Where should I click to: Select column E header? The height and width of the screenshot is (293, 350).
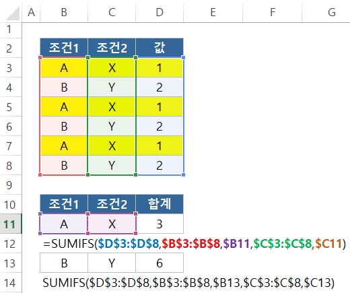coord(213,12)
